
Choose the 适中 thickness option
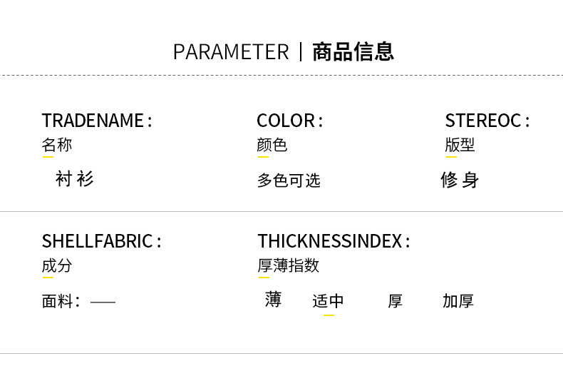click(x=328, y=301)
